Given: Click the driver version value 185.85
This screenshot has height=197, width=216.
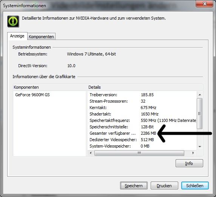Looking at the screenshot, I should click(x=147, y=95).
